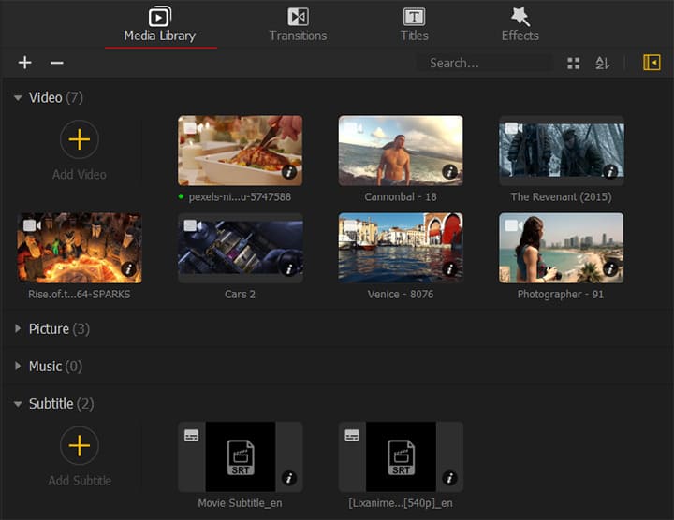Collapse the Video section
This screenshot has width=674, height=520.
pos(18,97)
